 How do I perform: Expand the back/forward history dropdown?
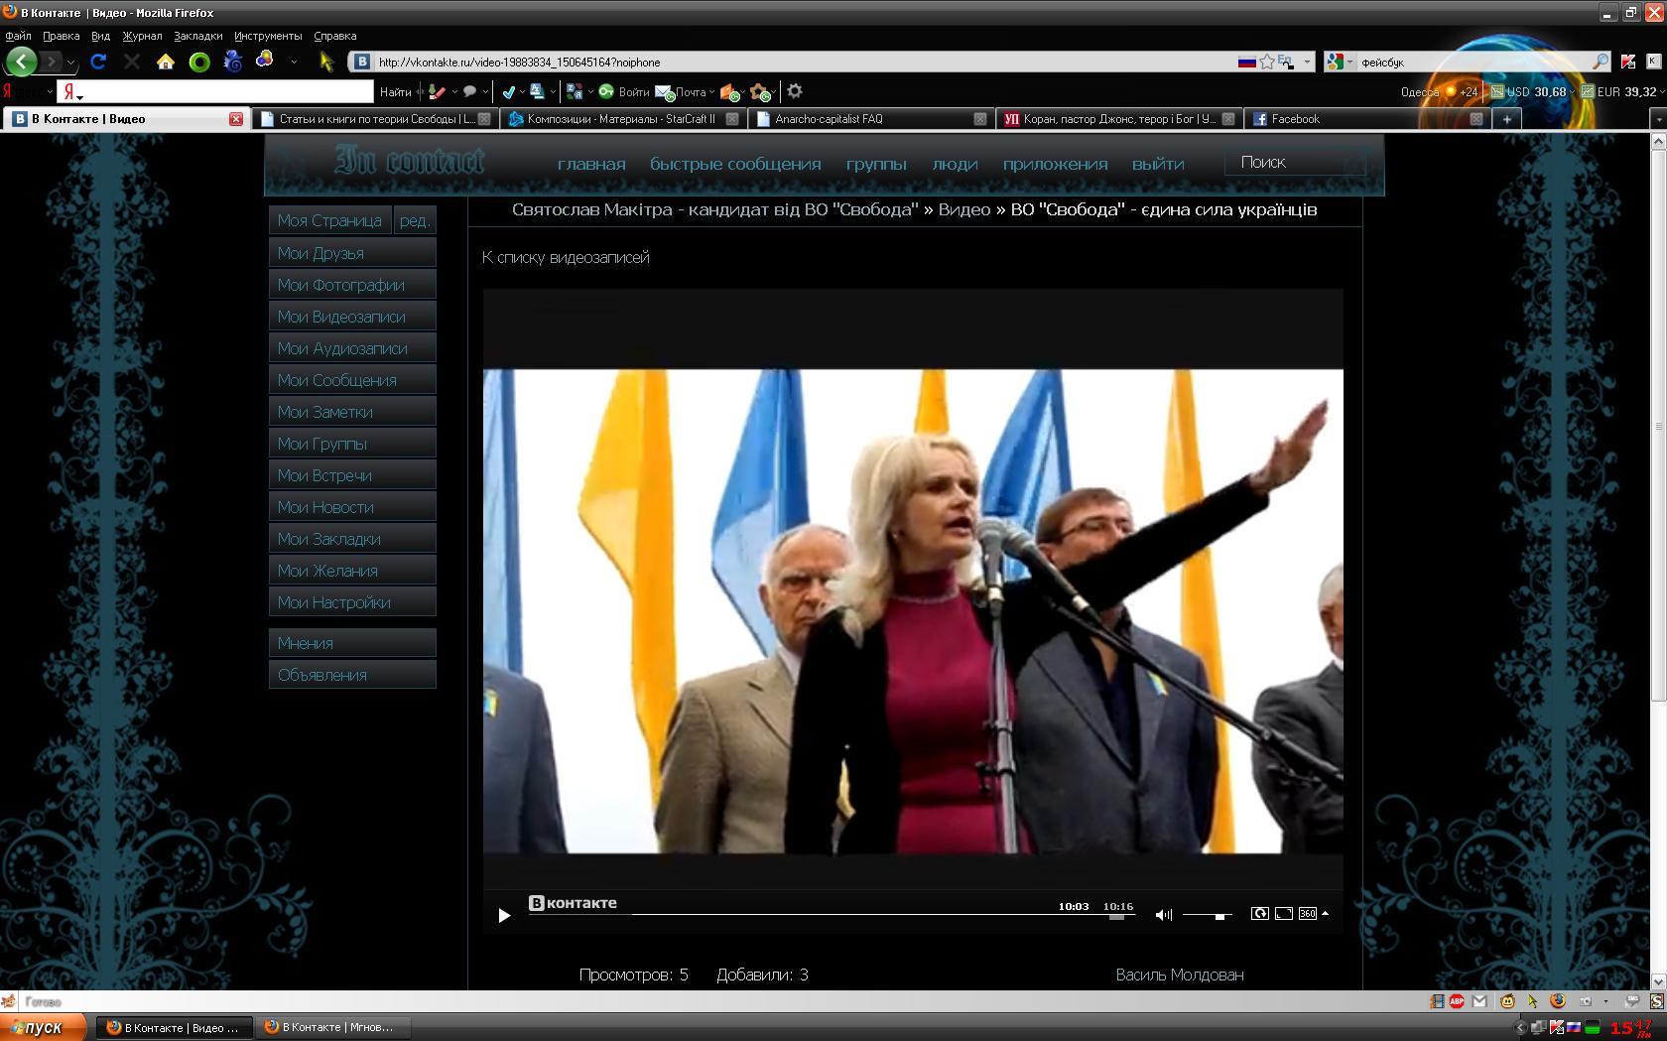(x=69, y=63)
